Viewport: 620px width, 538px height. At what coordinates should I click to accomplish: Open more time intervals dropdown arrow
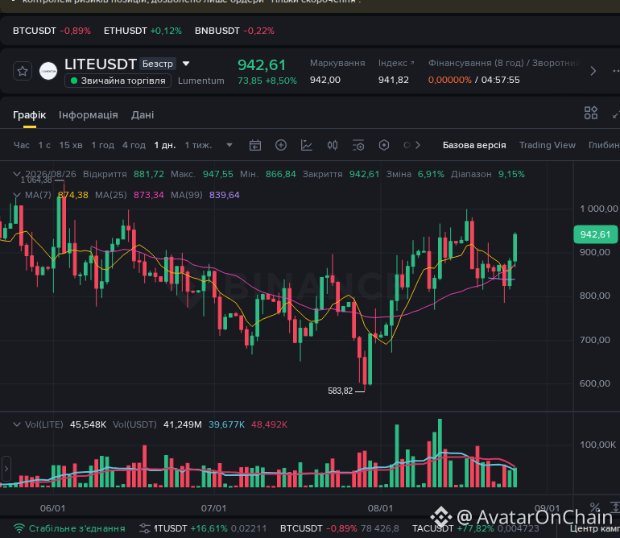click(229, 145)
